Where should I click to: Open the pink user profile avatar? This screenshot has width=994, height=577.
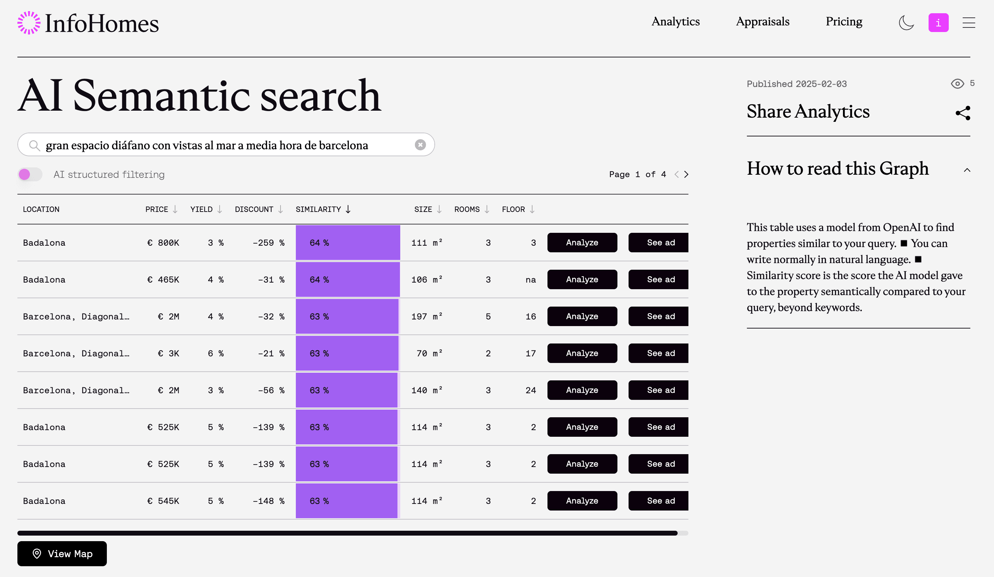tap(938, 23)
